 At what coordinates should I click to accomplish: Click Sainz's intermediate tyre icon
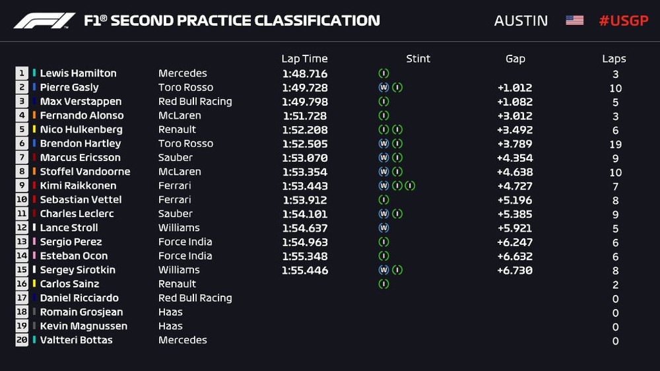pyautogui.click(x=383, y=284)
